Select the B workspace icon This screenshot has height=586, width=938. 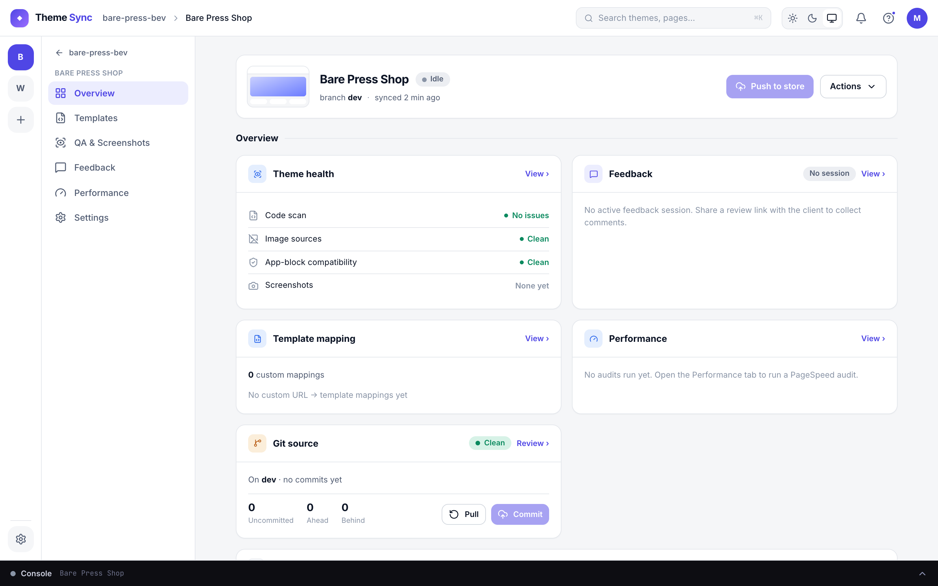[21, 57]
